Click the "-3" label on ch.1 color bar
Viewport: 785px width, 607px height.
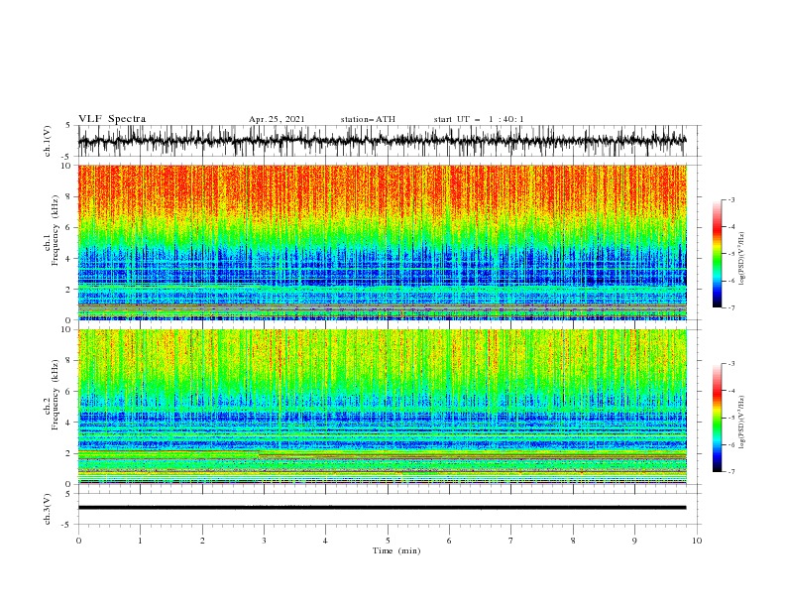731,199
